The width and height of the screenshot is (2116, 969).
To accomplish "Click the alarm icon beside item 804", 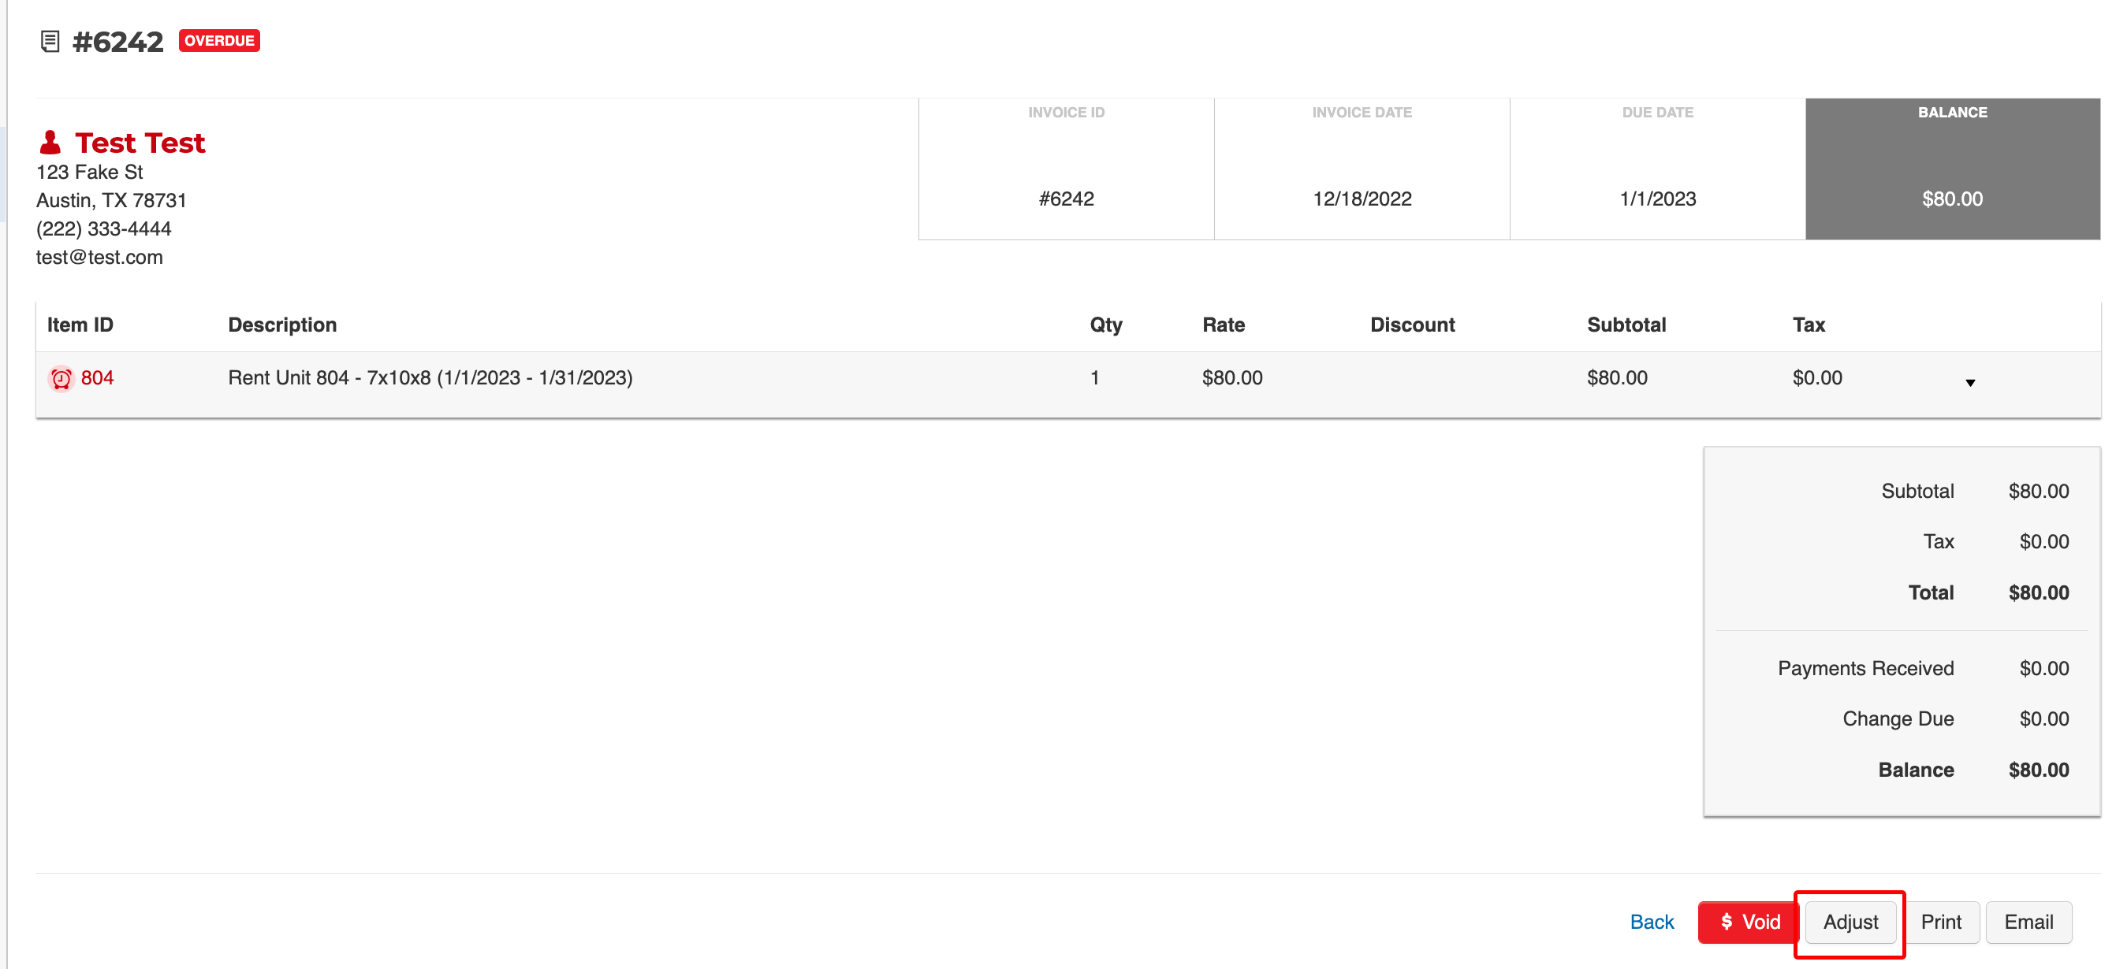I will (61, 378).
